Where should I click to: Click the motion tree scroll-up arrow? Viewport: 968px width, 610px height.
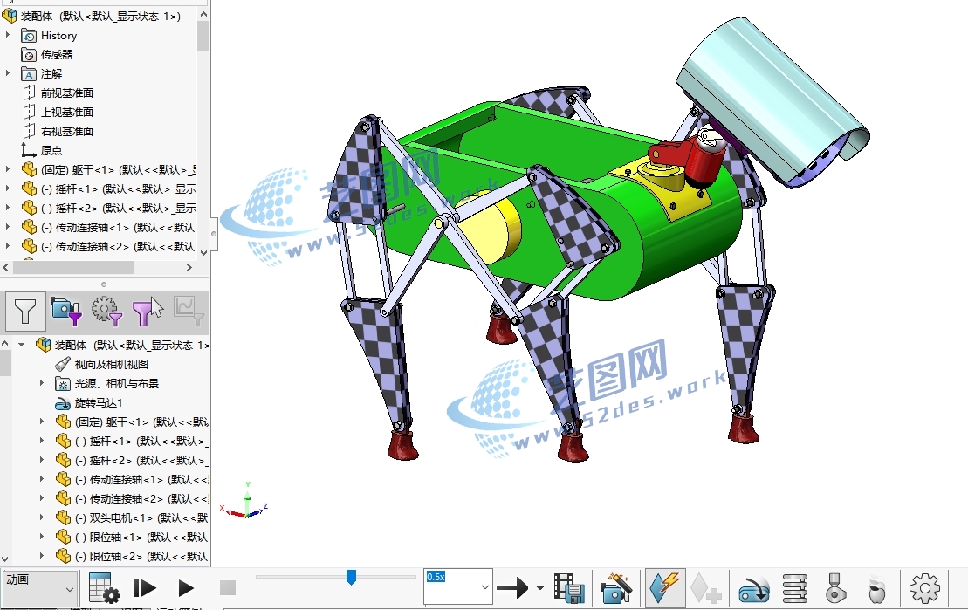tap(5, 343)
